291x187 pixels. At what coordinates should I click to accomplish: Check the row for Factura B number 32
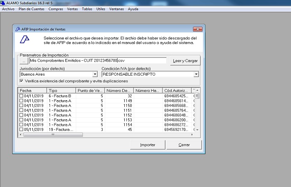21,96
